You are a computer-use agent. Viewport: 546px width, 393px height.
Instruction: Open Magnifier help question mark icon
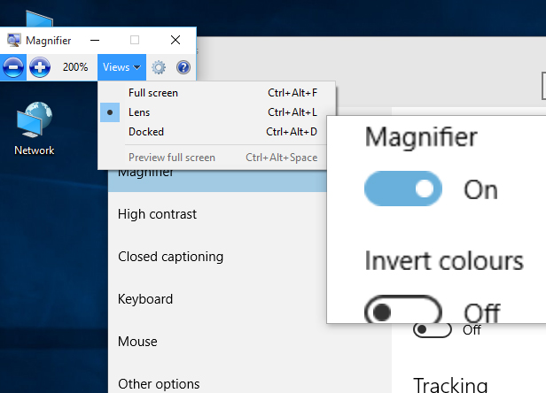click(183, 67)
